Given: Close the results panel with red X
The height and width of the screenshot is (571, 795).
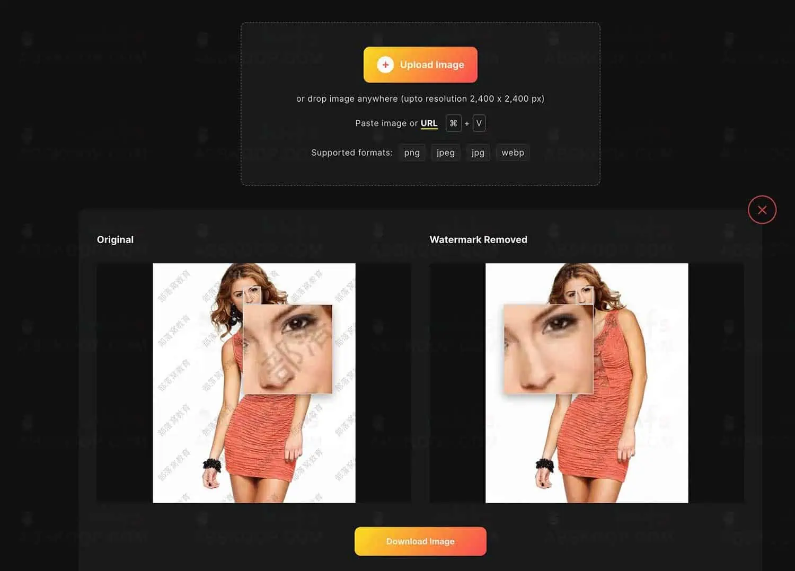Looking at the screenshot, I should (762, 210).
